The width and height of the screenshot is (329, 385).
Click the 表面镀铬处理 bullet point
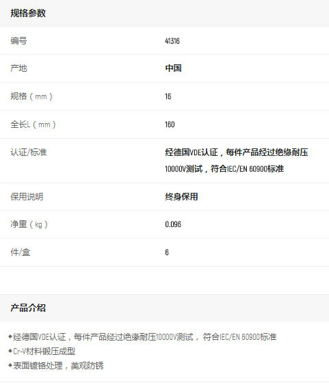56,366
